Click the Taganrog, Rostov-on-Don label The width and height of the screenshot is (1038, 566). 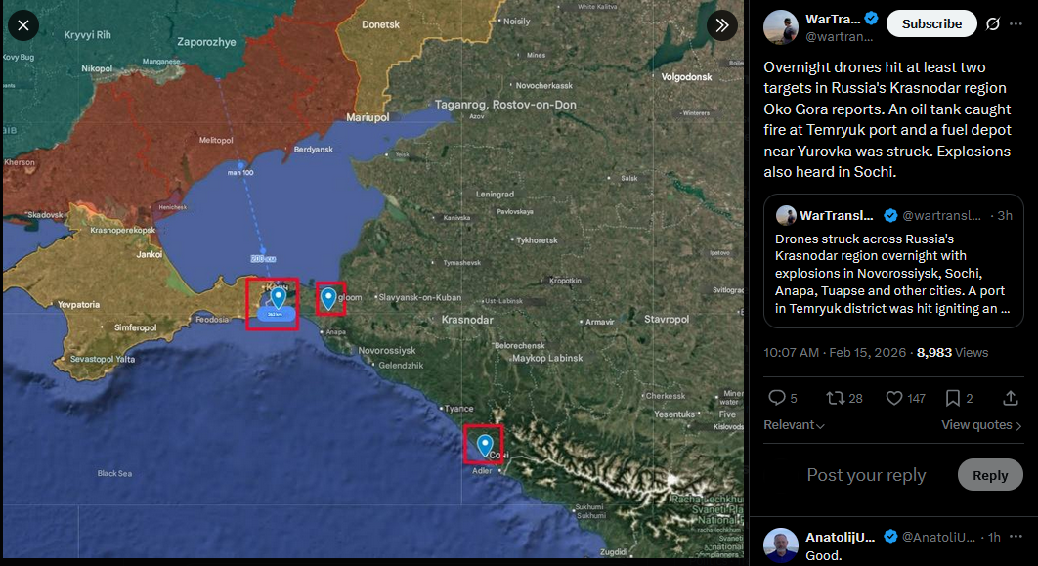click(505, 105)
